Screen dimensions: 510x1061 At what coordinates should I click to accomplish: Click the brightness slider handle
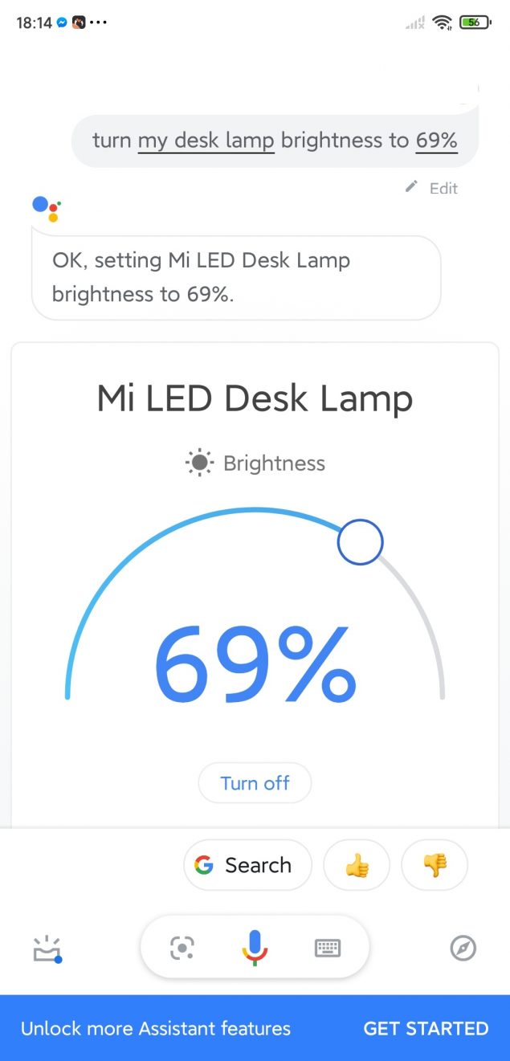361,542
